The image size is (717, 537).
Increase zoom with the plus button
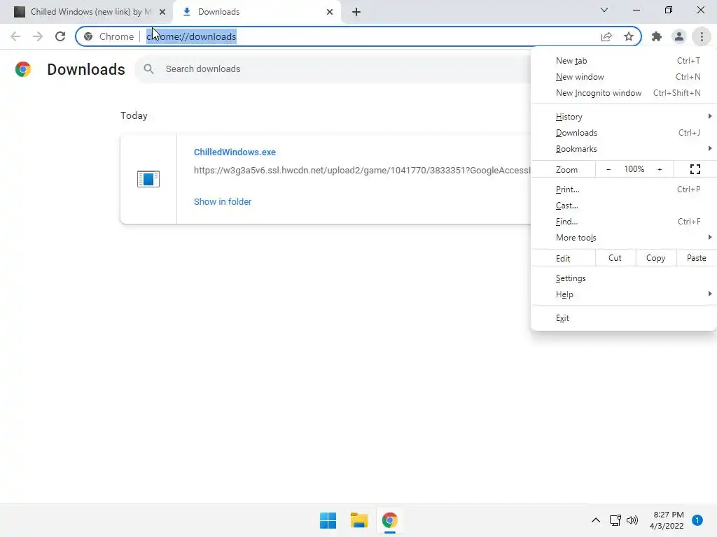pos(660,169)
